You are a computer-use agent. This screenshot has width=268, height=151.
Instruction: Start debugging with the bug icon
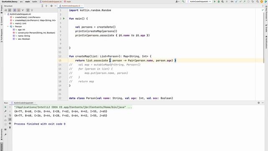[x=219, y=2]
